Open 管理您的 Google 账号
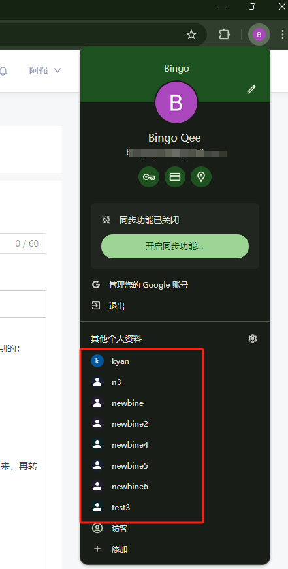 [175, 285]
